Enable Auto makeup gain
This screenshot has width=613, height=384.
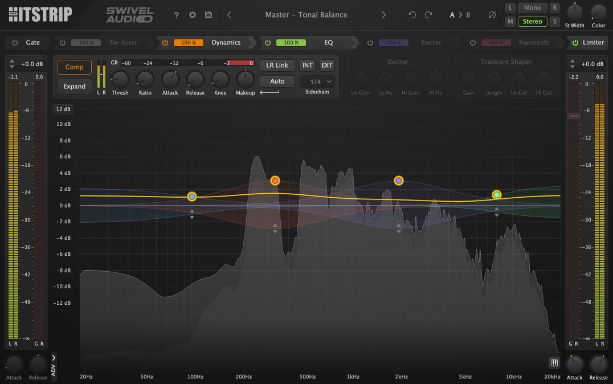coord(277,81)
